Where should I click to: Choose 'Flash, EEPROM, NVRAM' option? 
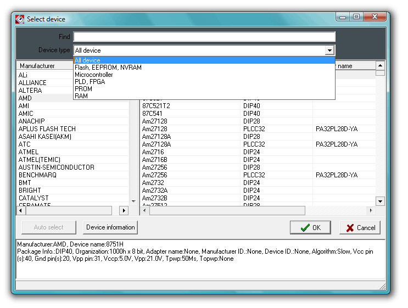point(204,68)
